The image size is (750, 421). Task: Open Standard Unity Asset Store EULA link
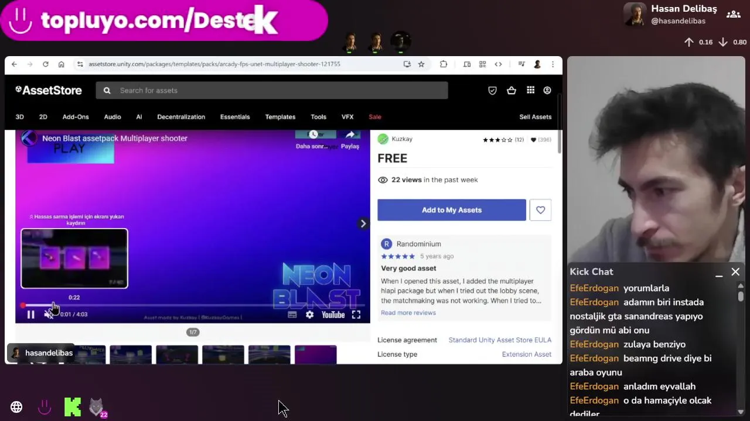click(x=500, y=340)
